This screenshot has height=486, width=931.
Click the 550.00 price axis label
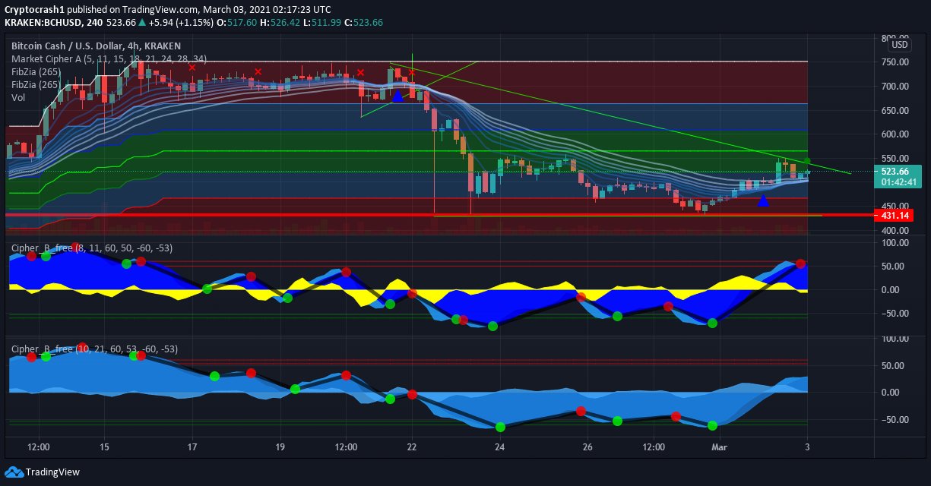[895, 158]
